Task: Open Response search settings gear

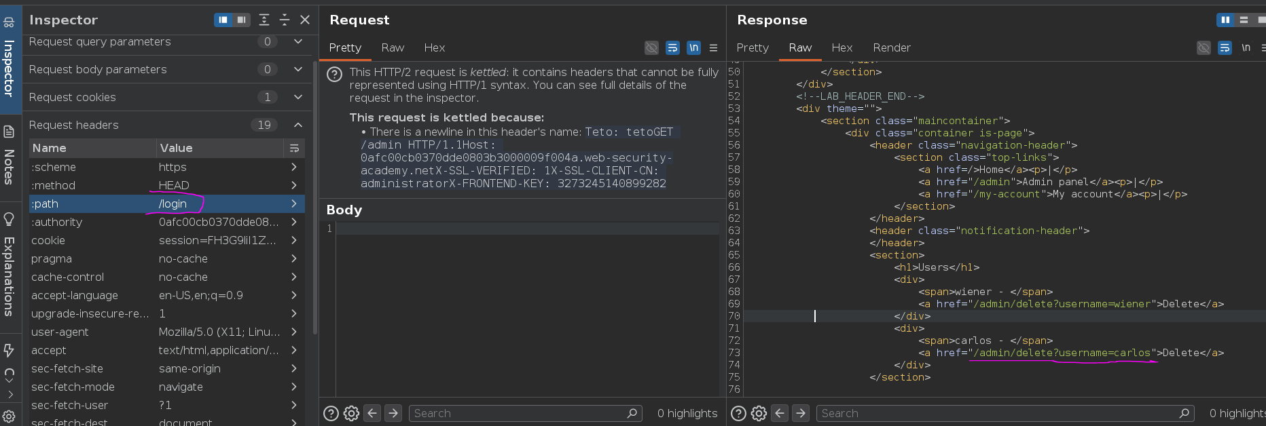Action: point(759,413)
